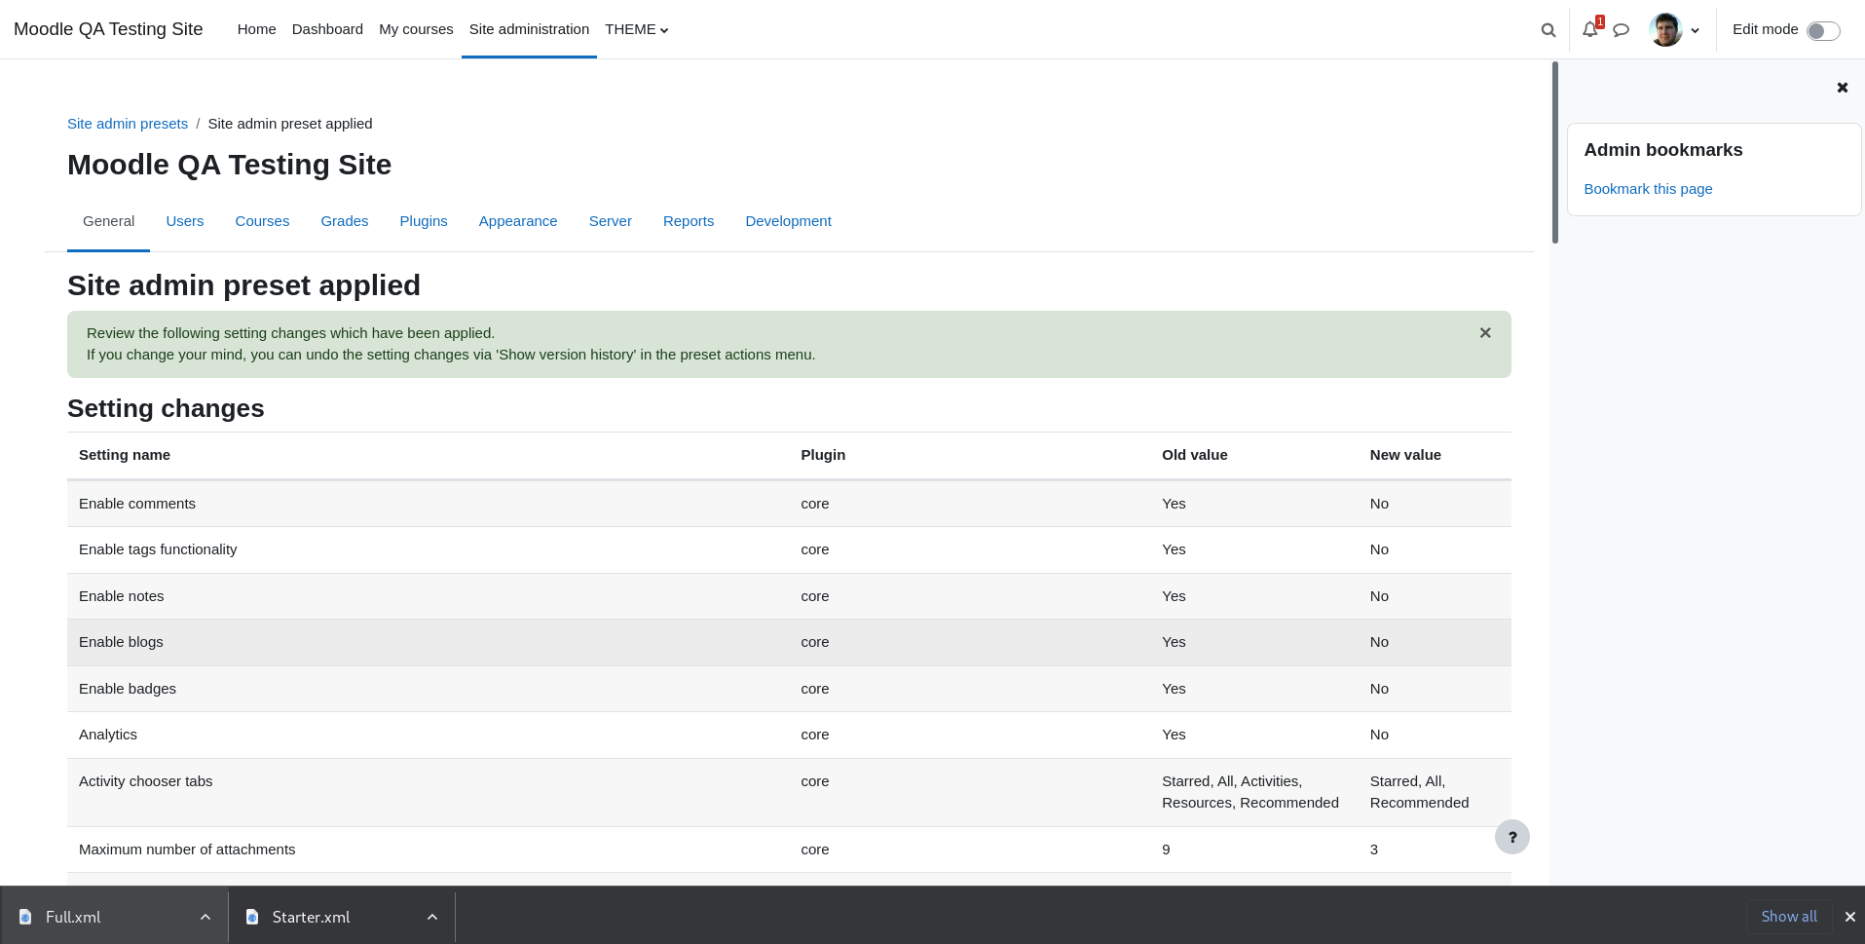
Task: Open notifications bell icon
Action: pos(1590,29)
